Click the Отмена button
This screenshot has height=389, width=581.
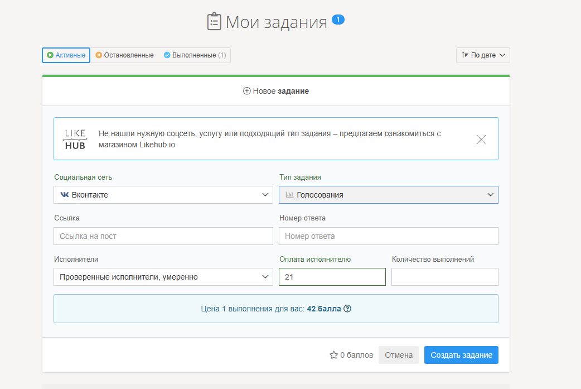398,355
